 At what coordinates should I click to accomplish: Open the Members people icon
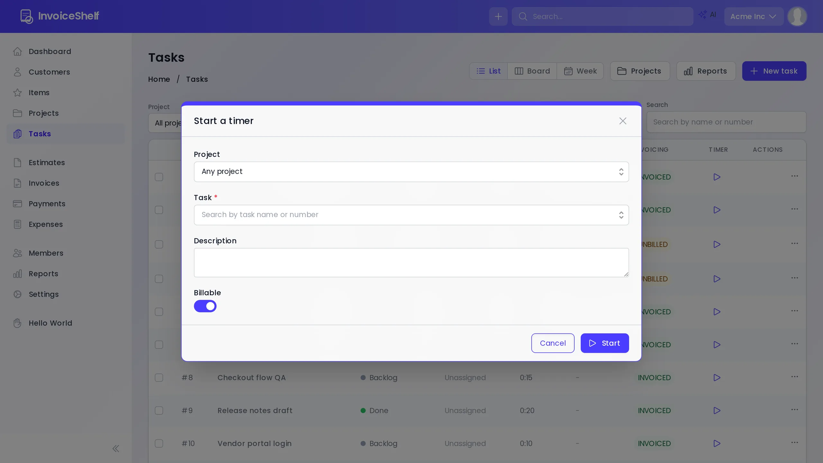pyautogui.click(x=17, y=253)
